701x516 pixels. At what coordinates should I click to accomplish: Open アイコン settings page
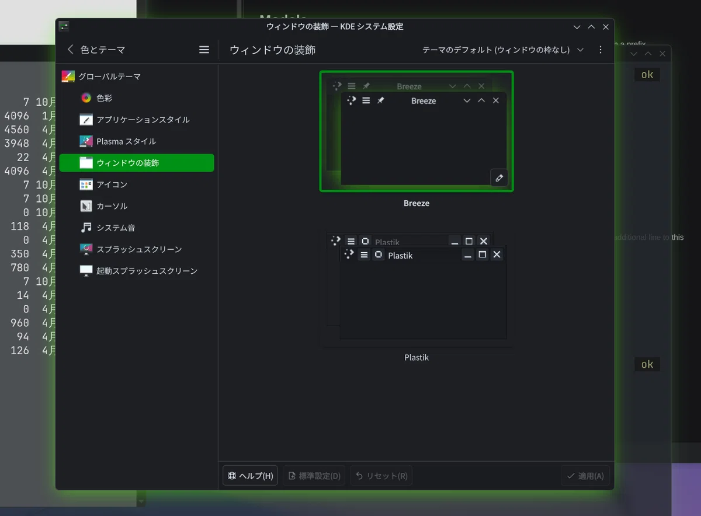pos(137,184)
